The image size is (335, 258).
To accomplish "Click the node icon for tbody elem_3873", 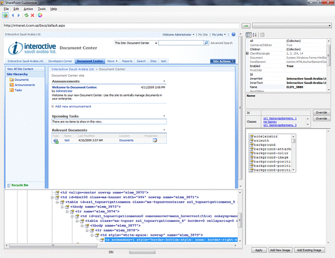I will coord(67,206).
